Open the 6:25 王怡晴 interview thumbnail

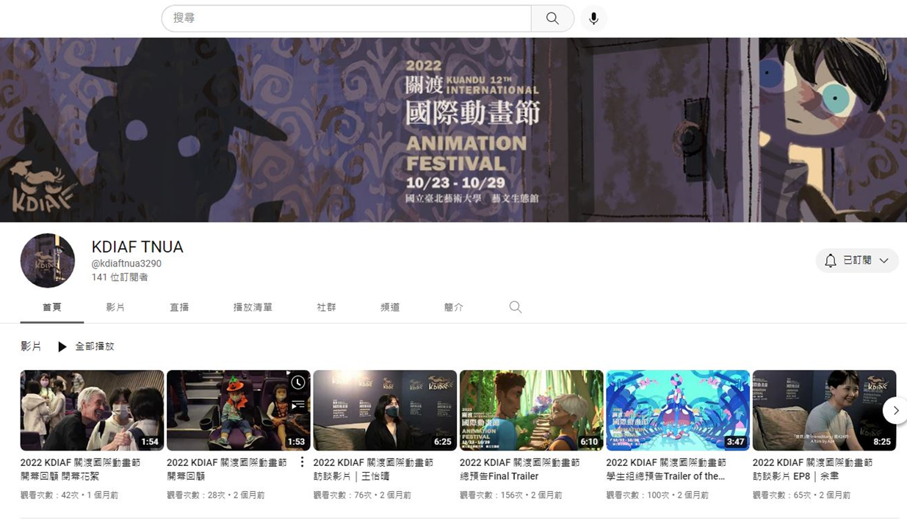click(x=385, y=410)
